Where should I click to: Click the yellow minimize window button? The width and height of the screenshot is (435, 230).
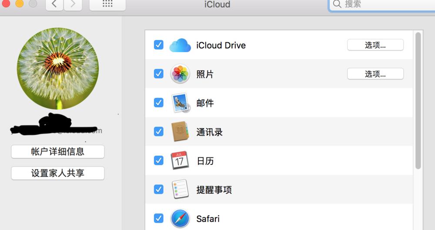[x=20, y=3]
